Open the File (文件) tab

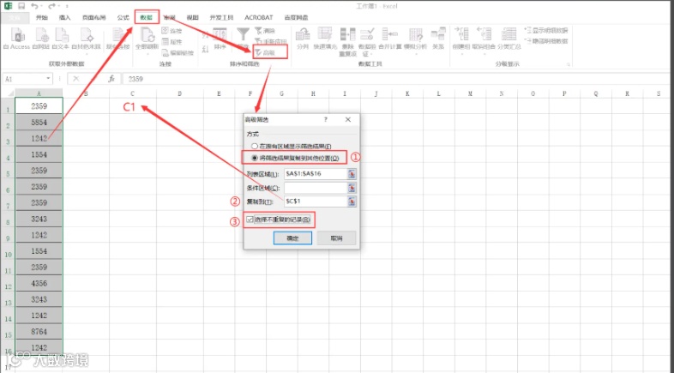(15, 18)
